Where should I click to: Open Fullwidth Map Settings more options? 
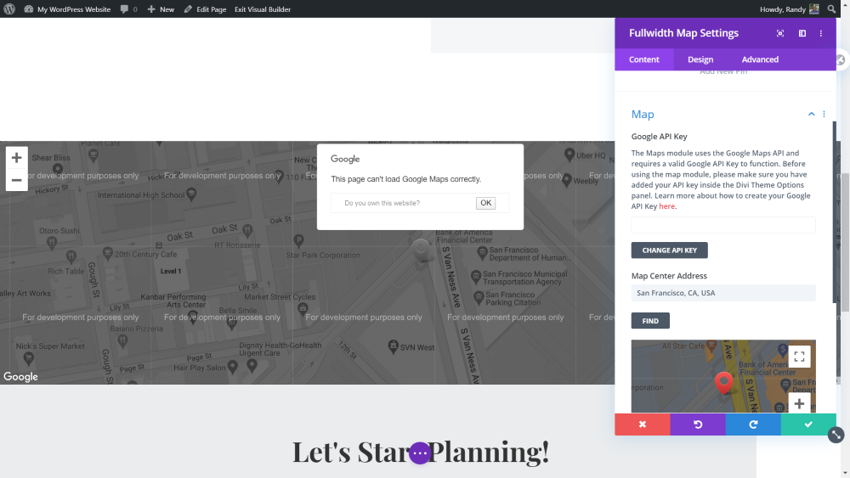[821, 33]
